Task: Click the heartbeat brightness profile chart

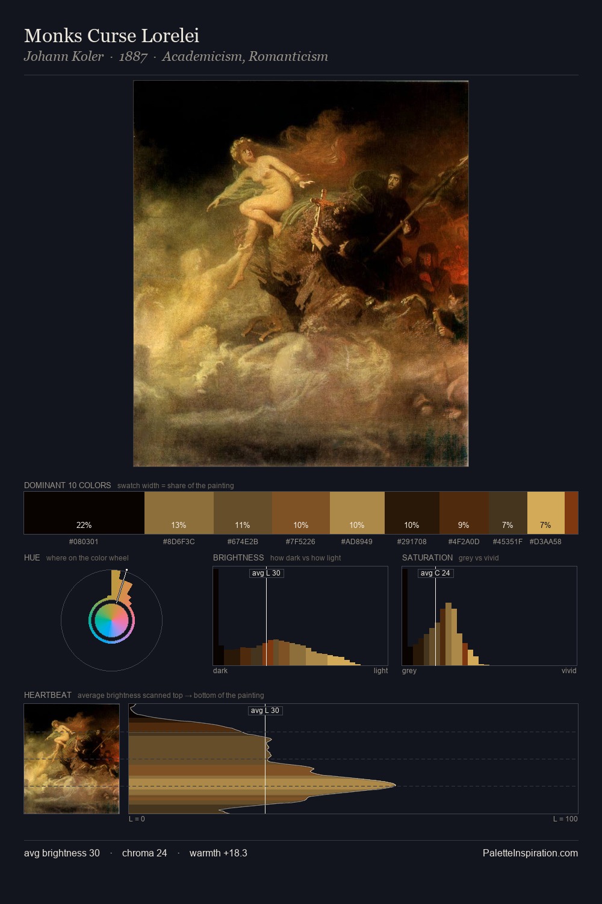Action: tap(353, 759)
